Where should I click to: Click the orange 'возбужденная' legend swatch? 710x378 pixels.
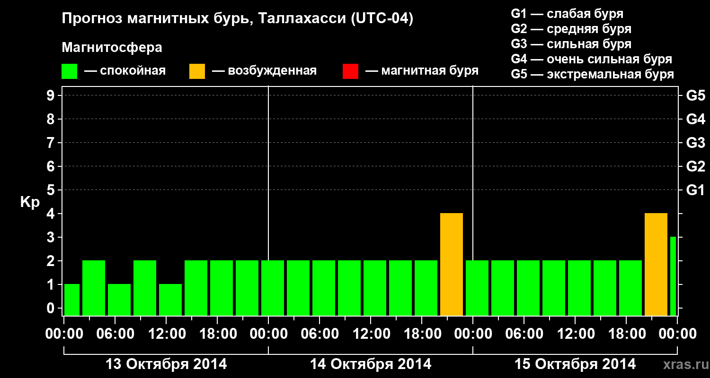[197, 71]
